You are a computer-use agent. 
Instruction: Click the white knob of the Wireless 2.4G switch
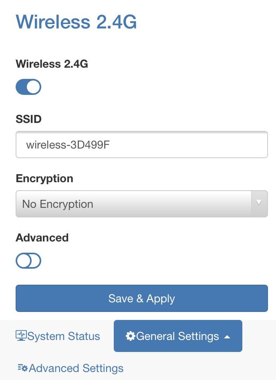click(x=34, y=87)
